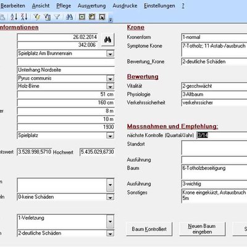Click the Verkehrssicherheit field verkehrssicher

[214, 103]
